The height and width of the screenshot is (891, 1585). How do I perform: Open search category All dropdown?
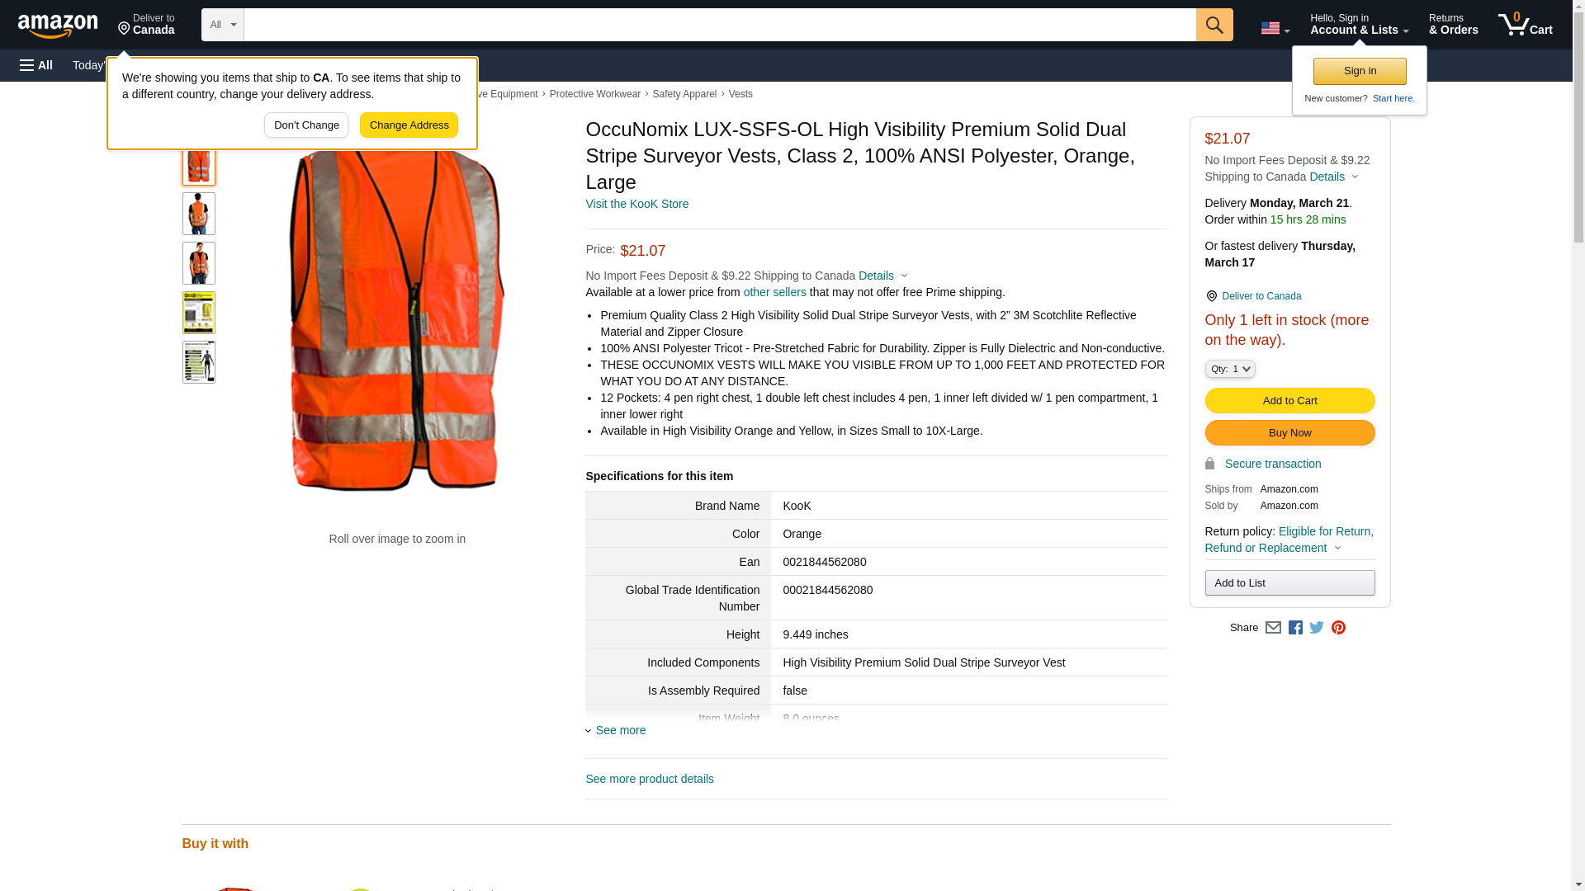coord(222,25)
